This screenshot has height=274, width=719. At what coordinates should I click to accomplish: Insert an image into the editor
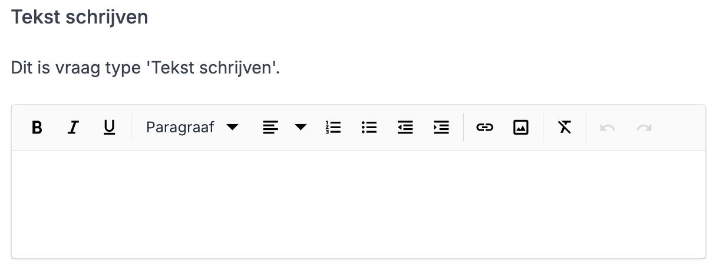click(x=520, y=127)
